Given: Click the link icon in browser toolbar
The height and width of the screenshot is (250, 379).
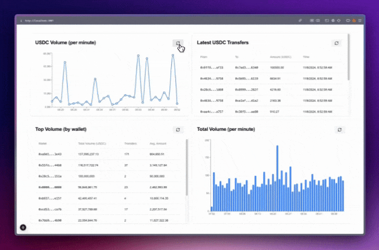Looking at the screenshot, I should pos(300,20).
